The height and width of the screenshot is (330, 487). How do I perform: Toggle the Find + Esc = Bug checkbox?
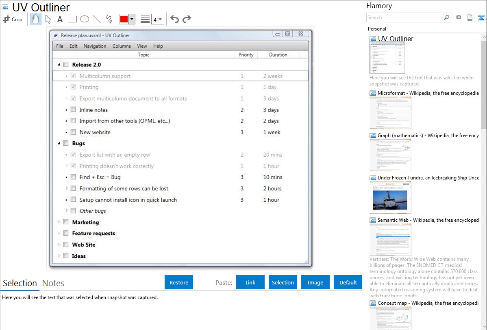[73, 177]
